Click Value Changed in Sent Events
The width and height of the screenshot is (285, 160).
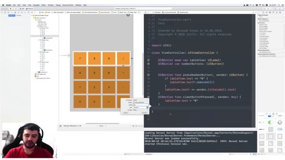263,48
